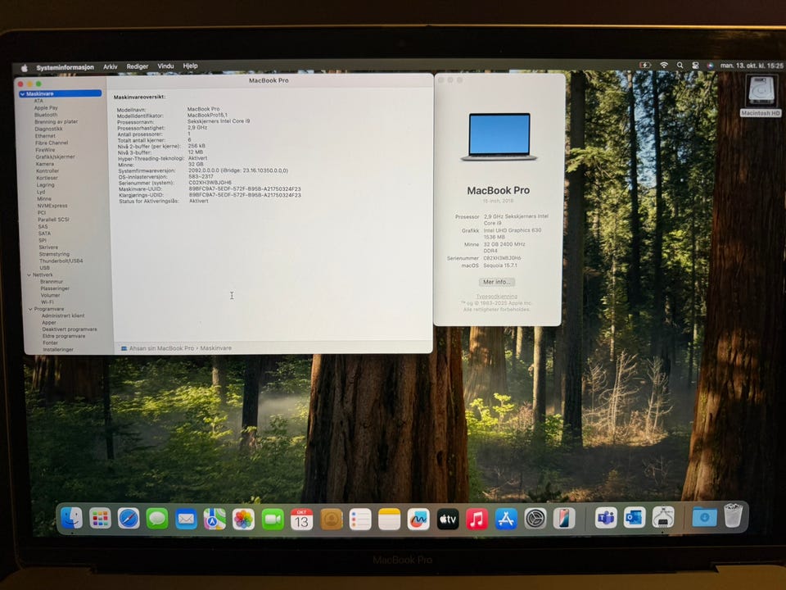
Task: Select Apper under Programvare
Action: [x=49, y=323]
